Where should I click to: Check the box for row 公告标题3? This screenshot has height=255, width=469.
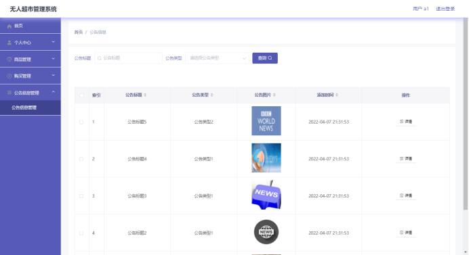click(81, 196)
